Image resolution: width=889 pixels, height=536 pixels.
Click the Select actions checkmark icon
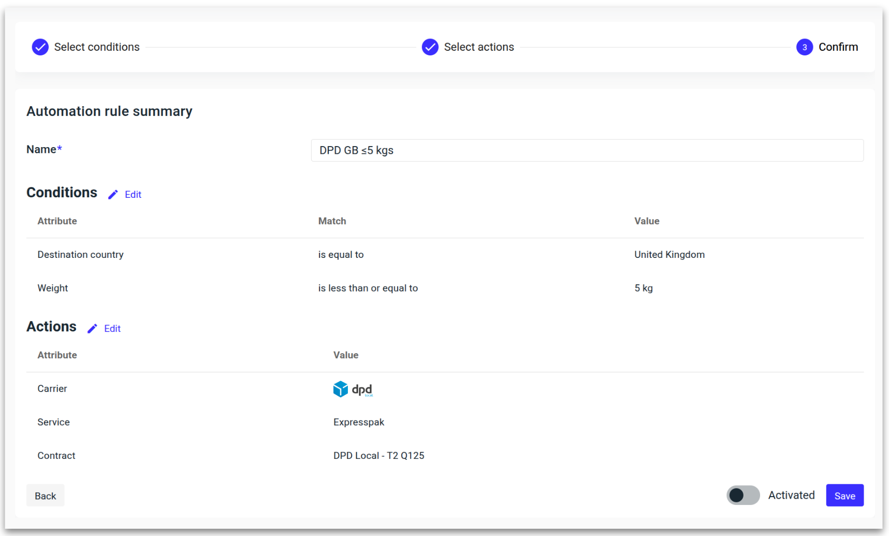(x=430, y=47)
